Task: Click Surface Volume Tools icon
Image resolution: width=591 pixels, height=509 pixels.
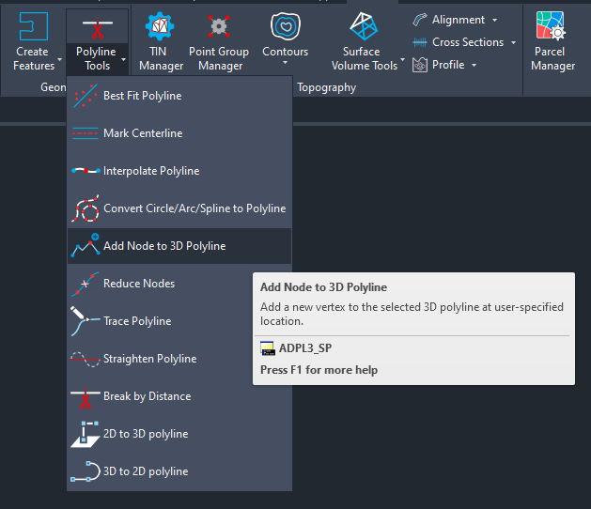Action: (x=364, y=26)
